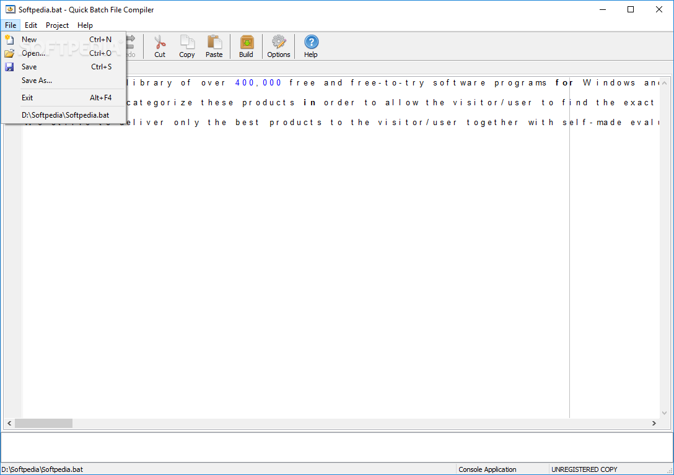This screenshot has height=475, width=674.
Task: Click the horizontal scrollbar right arrow
Action: tap(654, 424)
